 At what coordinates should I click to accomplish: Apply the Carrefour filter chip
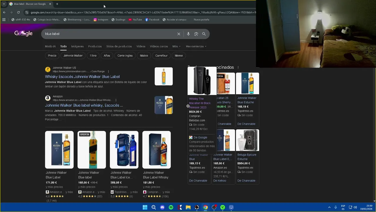point(161,55)
